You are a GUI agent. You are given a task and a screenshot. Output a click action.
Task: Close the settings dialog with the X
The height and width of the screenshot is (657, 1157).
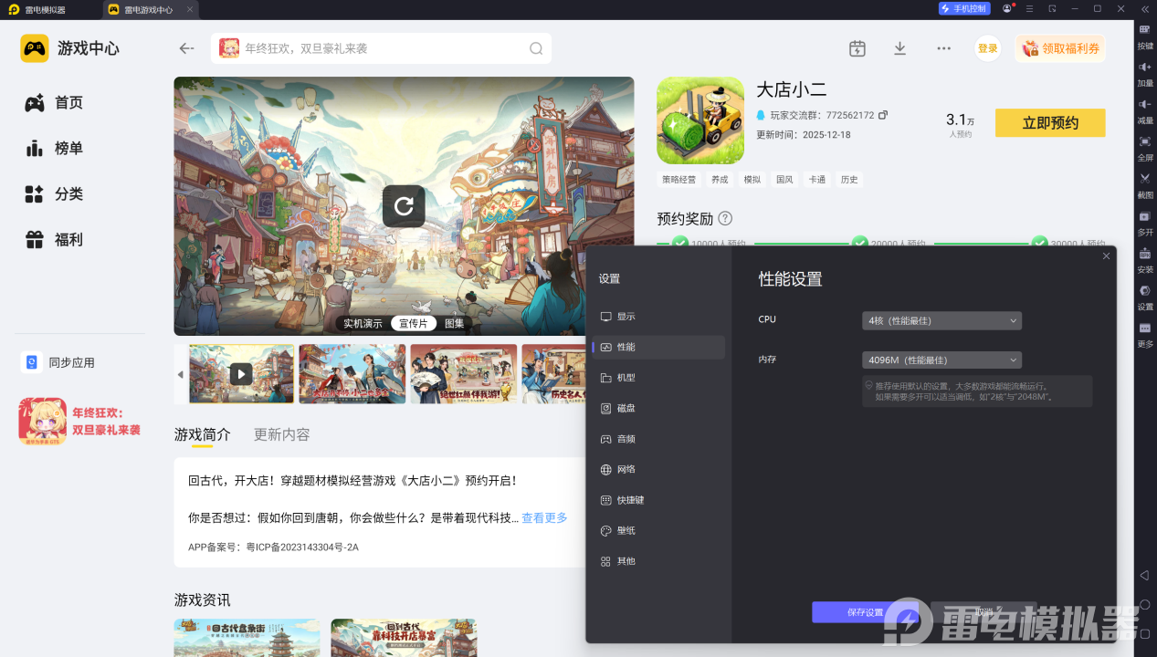1106,256
